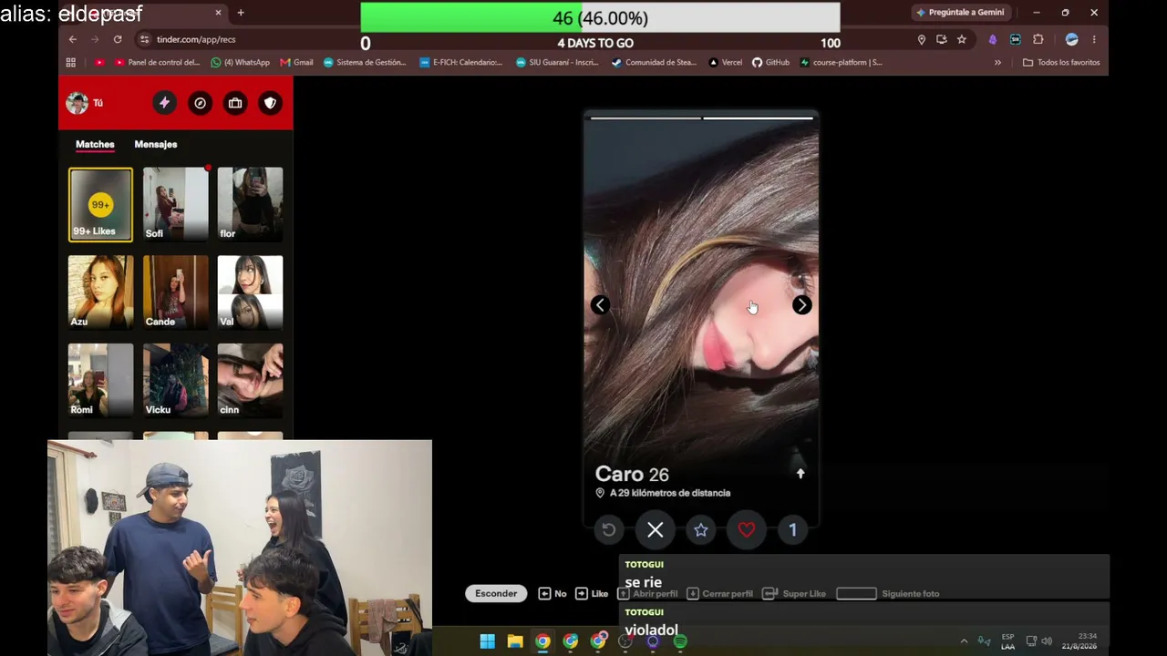The width and height of the screenshot is (1167, 656).
Task: Open the WhatsApp bookmark
Action: (x=240, y=62)
